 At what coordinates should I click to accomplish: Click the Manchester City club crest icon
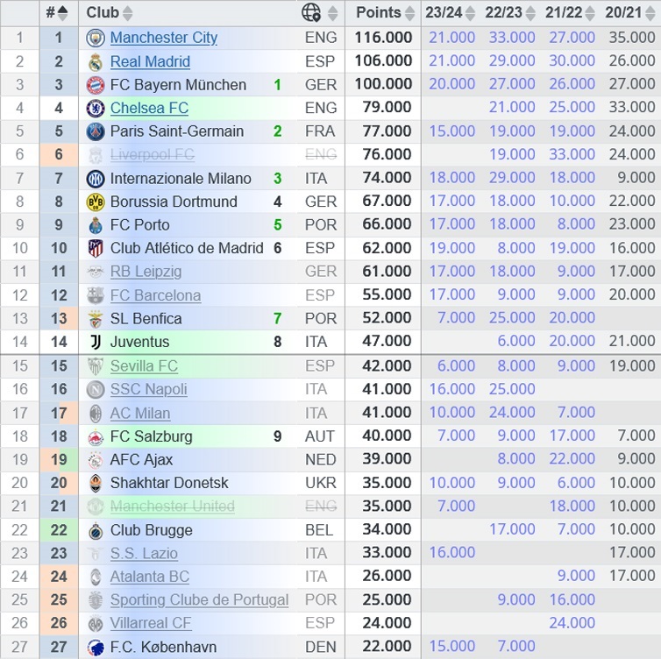[96, 39]
